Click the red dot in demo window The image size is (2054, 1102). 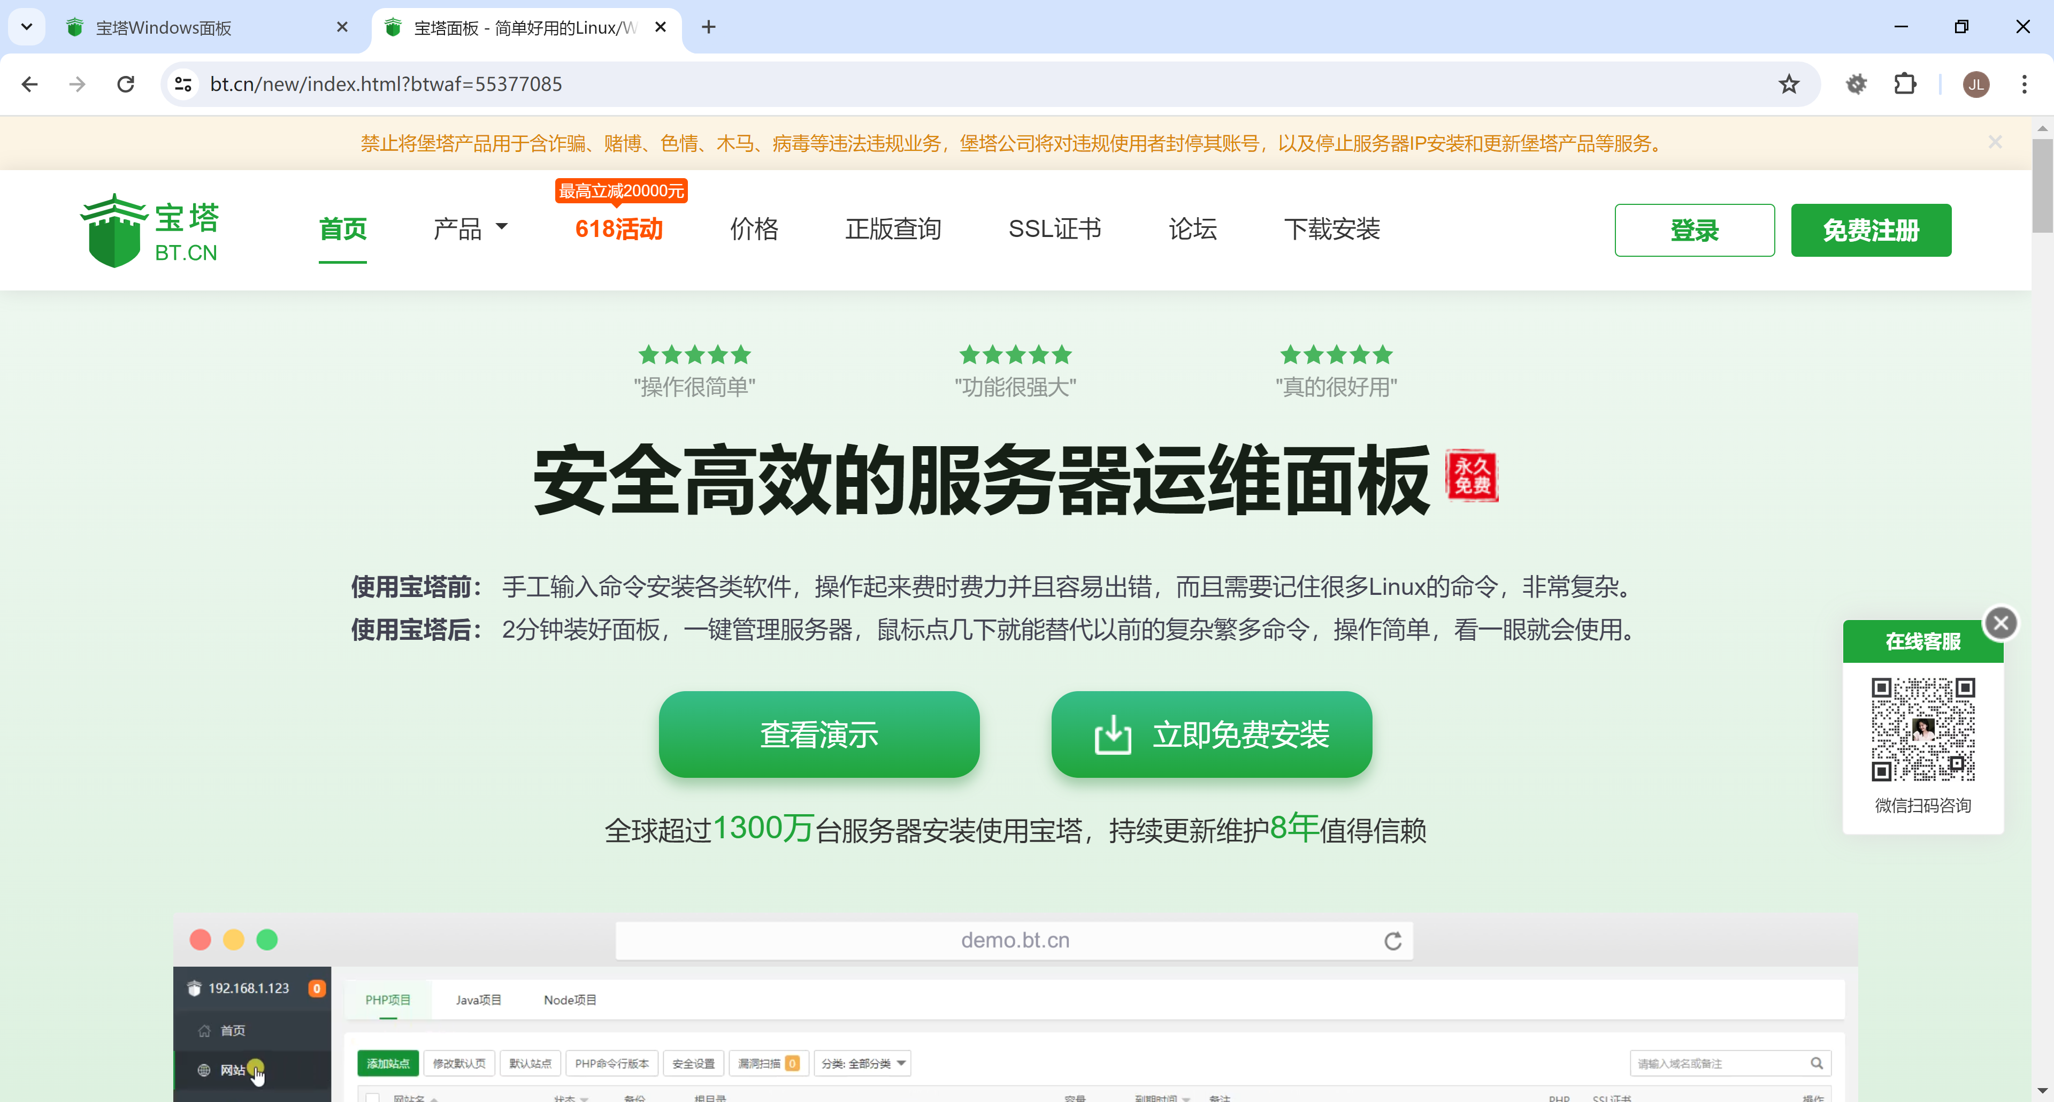click(x=200, y=940)
